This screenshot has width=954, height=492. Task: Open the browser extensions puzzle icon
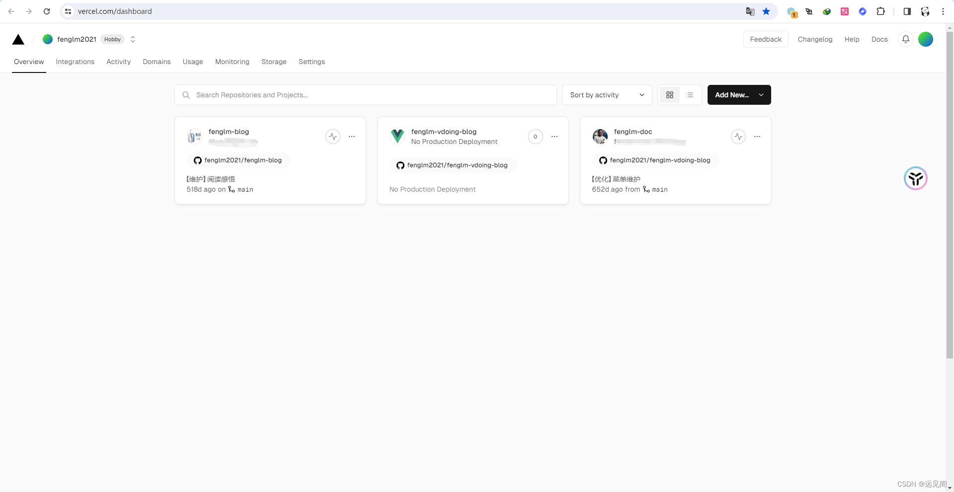[880, 11]
